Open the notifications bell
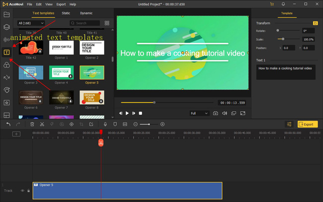The height and width of the screenshot is (202, 323). pyautogui.click(x=283, y=4)
